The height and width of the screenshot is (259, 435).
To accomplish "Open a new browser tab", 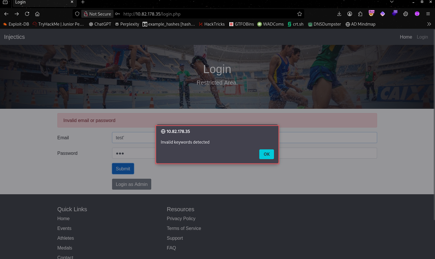I will (83, 2).
